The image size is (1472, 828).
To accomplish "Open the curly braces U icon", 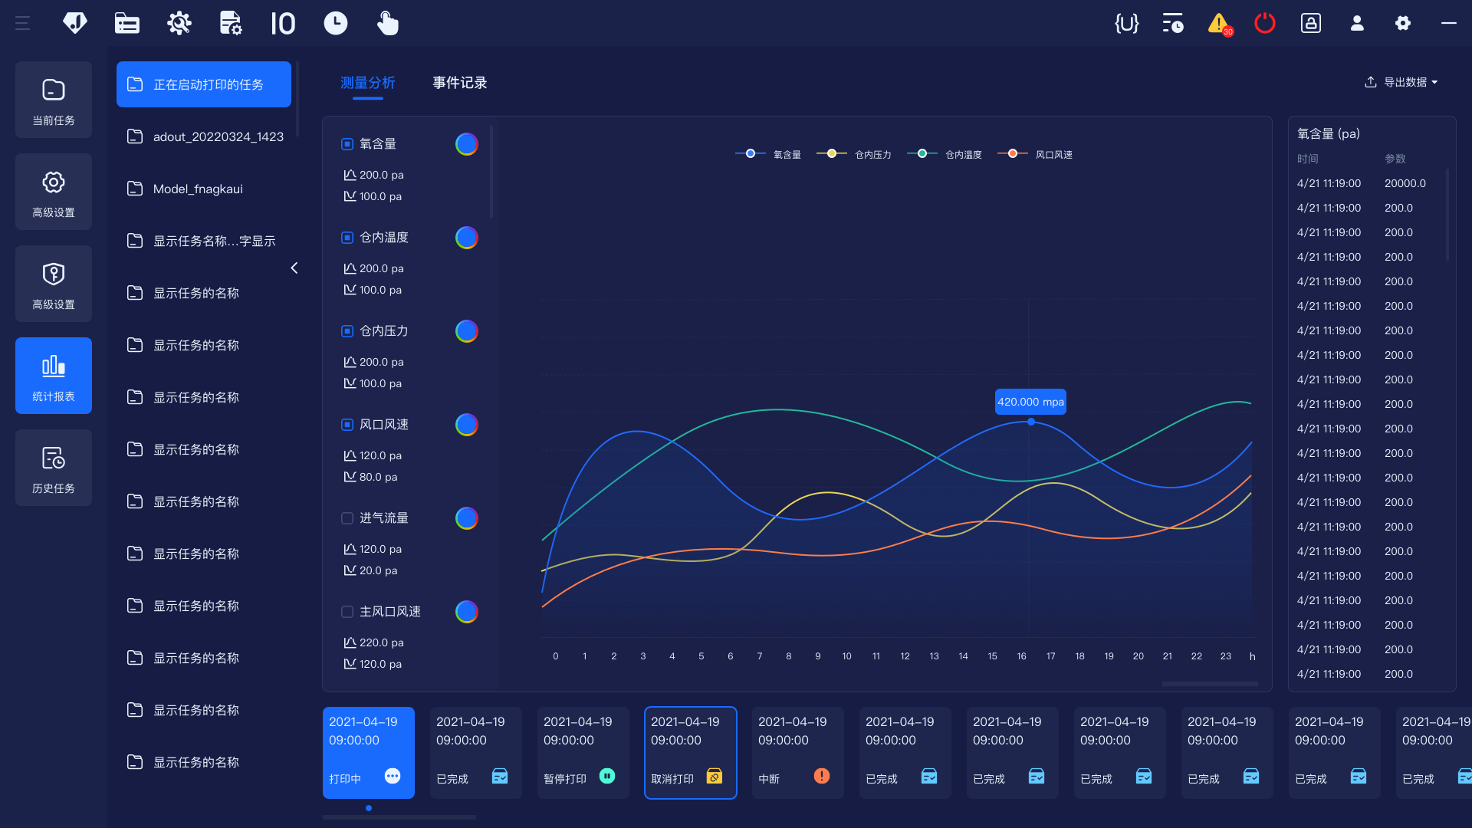I will coord(1126,23).
